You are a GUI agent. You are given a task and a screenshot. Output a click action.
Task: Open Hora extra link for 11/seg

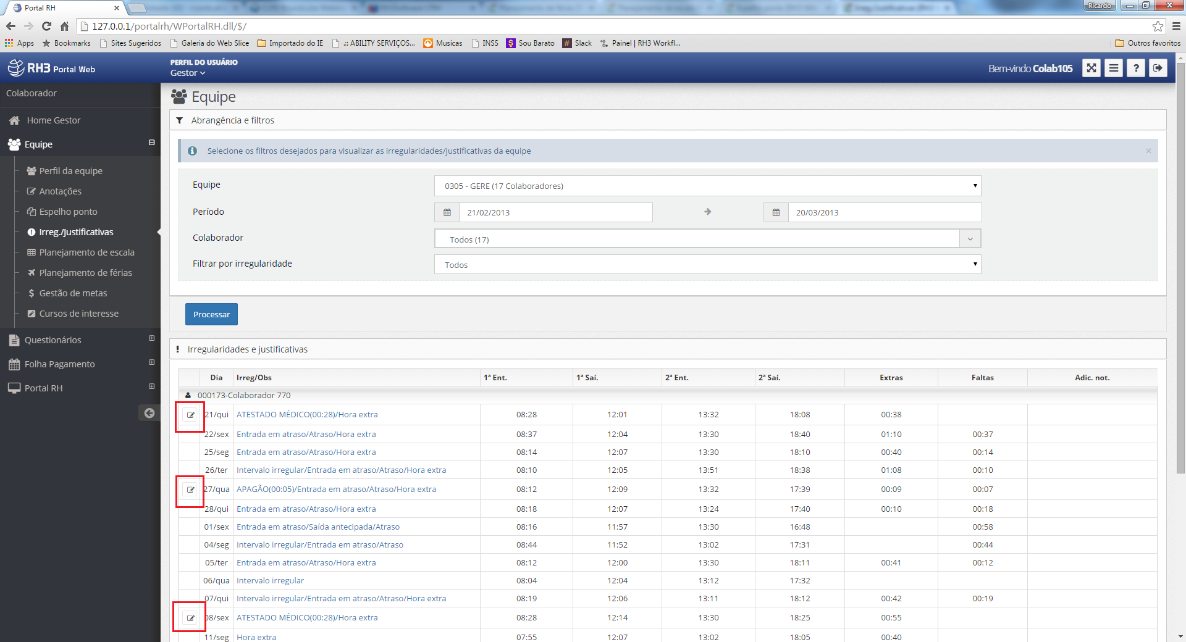256,637
